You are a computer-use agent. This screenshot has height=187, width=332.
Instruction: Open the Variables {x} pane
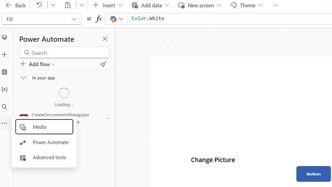[x=4, y=90]
